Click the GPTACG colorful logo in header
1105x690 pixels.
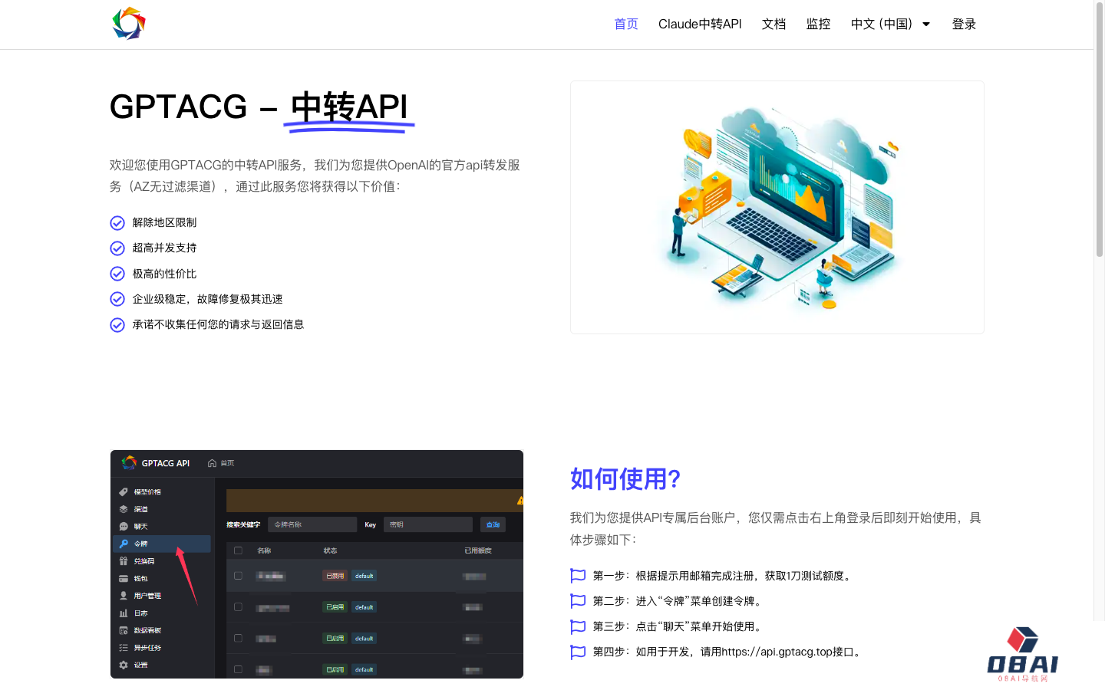[129, 24]
